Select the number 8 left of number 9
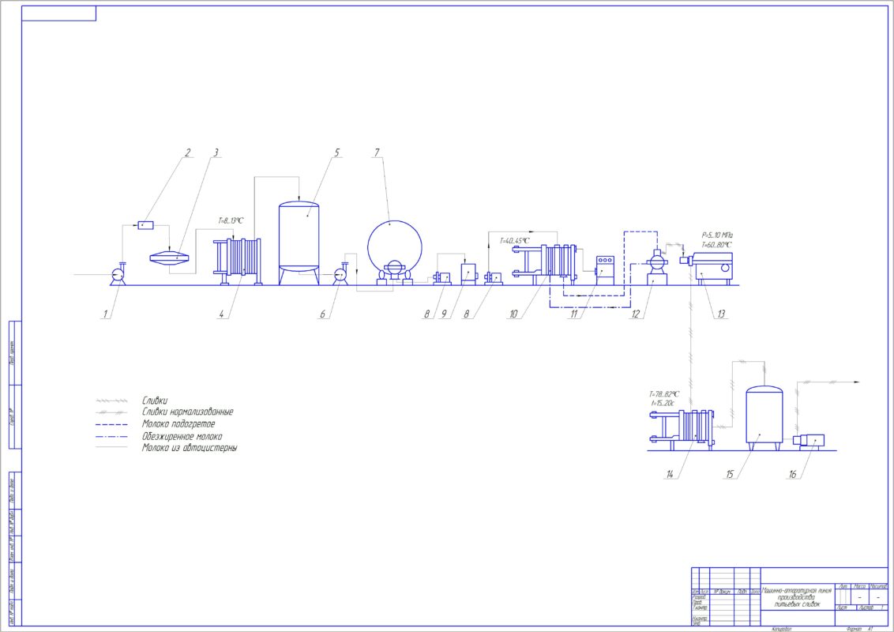Screen dimensions: 894x632 click(x=426, y=314)
